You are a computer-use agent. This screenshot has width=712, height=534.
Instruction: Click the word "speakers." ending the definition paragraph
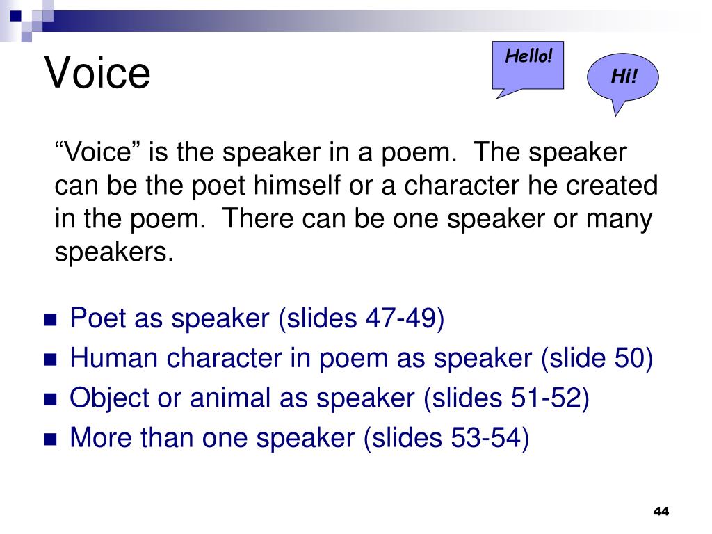coord(113,253)
